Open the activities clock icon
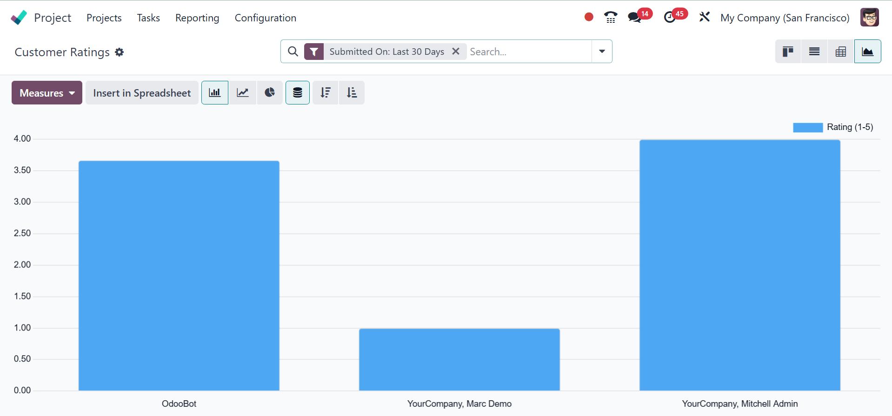 click(x=670, y=18)
